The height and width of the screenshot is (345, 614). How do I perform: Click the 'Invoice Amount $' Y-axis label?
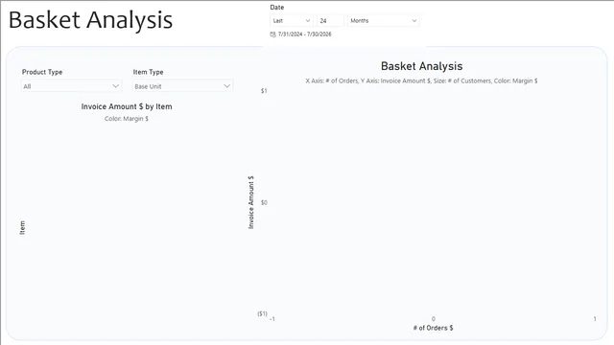(251, 202)
